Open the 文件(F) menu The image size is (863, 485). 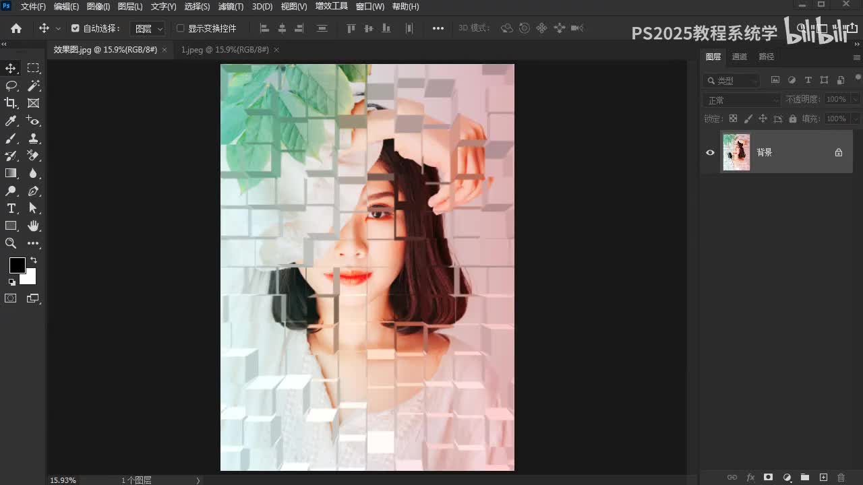pos(33,7)
